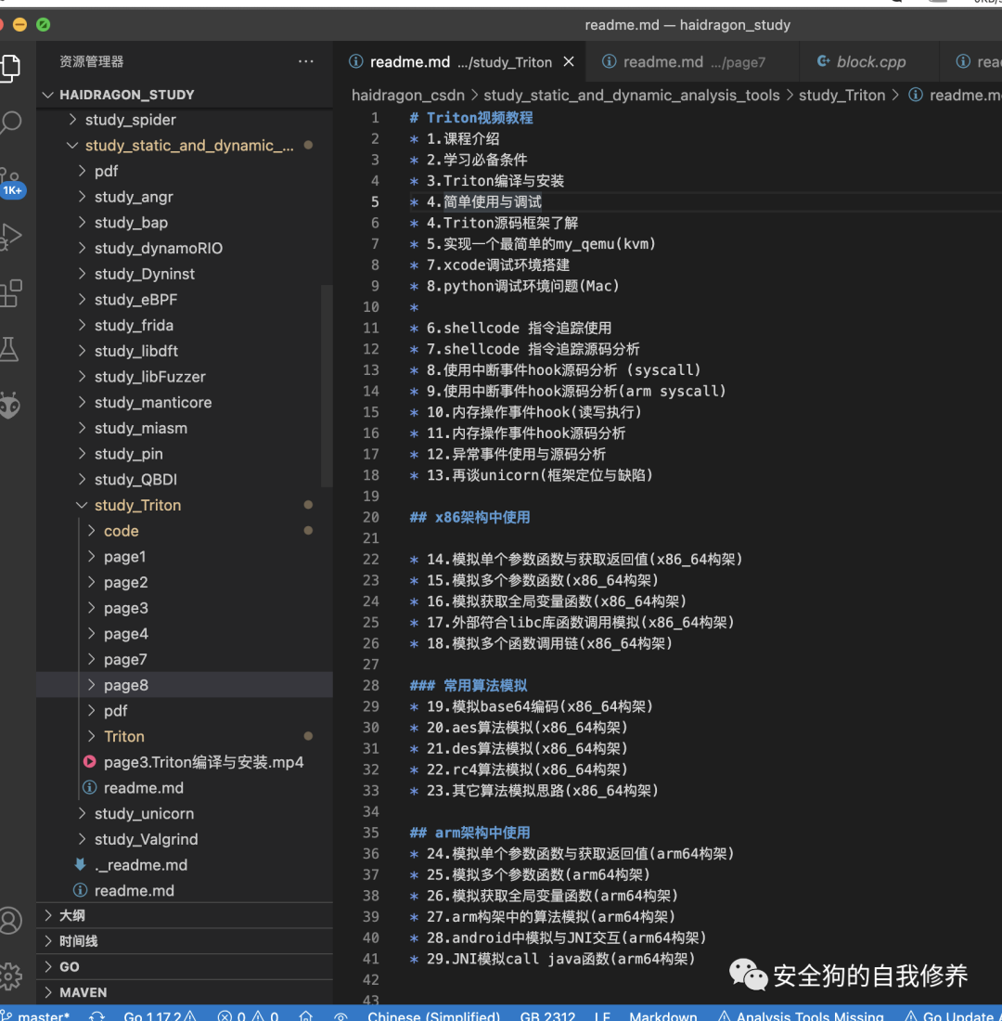
Task: Click the master branch status item
Action: [x=36, y=1015]
